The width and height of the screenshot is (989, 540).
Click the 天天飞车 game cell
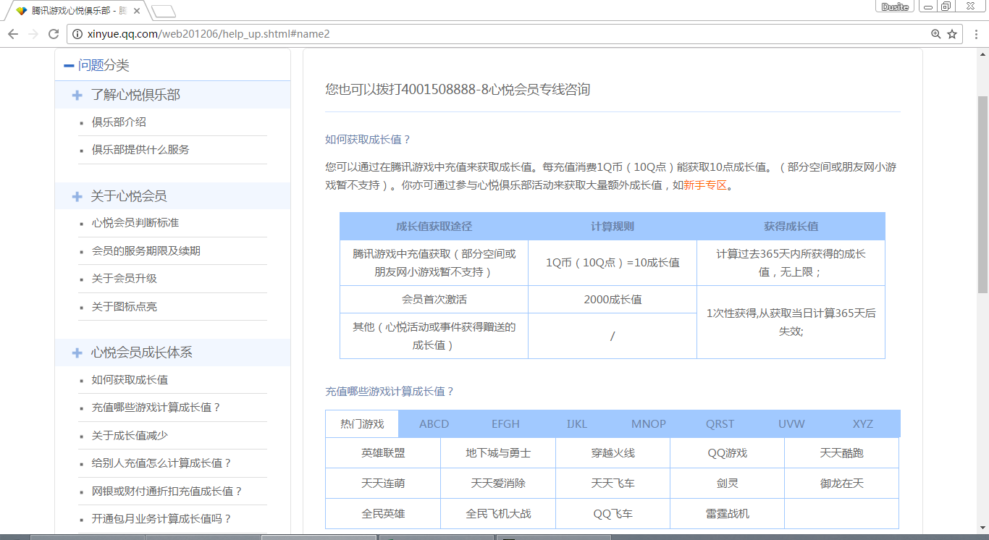(x=613, y=484)
